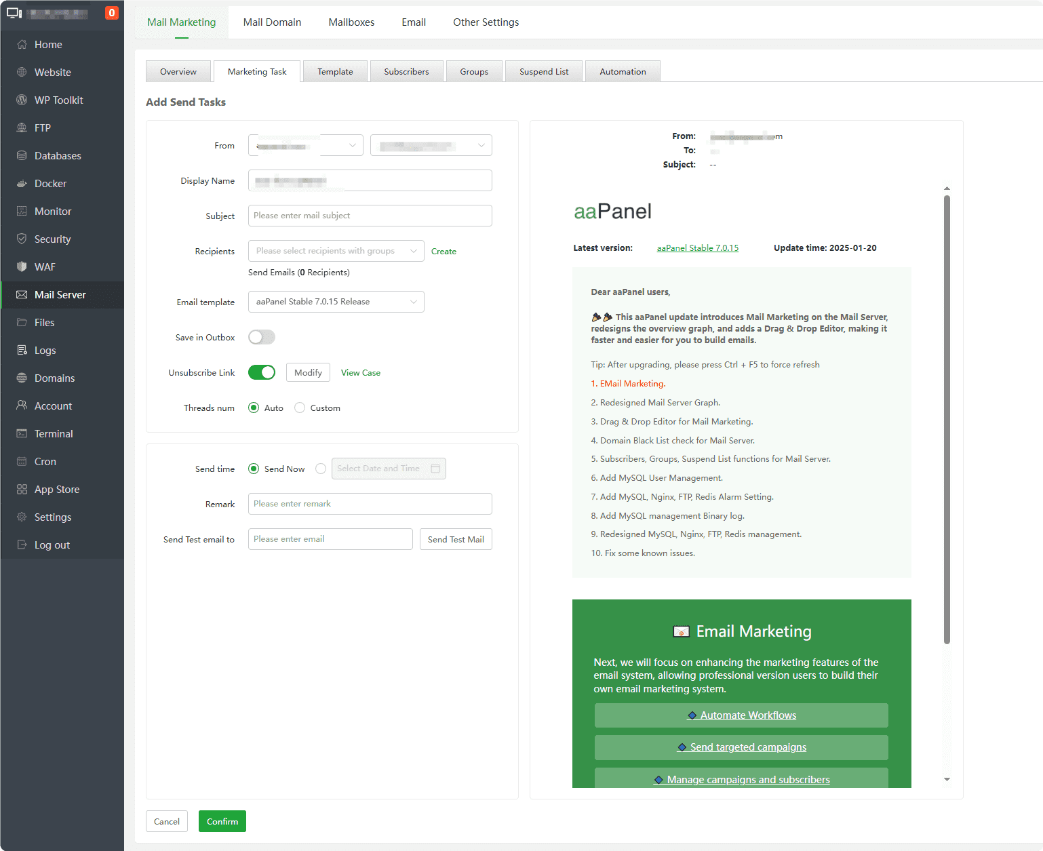1043x851 pixels.
Task: Click the Website globe icon
Action: click(x=22, y=73)
